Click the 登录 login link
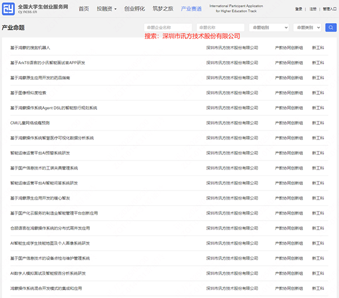This screenshot has height=298, width=339. point(298,9)
